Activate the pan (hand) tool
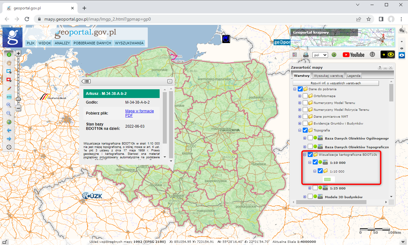 tap(9, 63)
